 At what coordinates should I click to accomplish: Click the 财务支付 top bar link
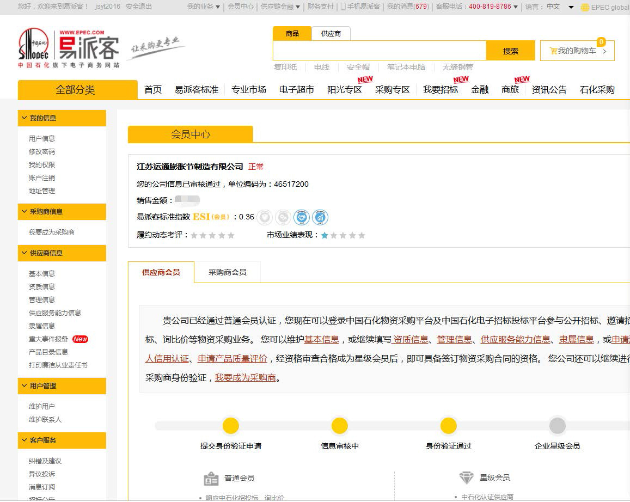[x=320, y=7]
